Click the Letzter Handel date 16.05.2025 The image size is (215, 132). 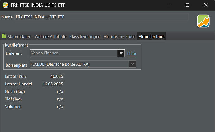[53, 84]
